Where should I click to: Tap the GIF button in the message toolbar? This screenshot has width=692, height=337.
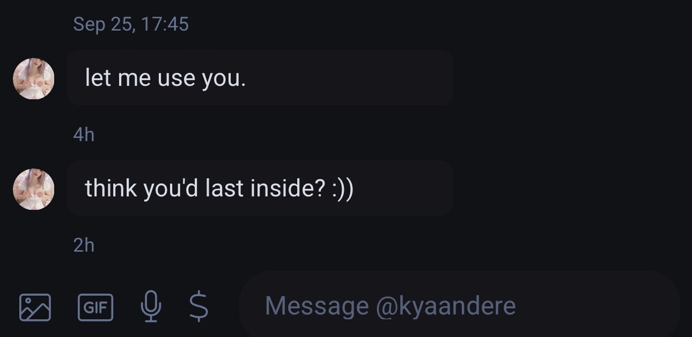(x=95, y=307)
